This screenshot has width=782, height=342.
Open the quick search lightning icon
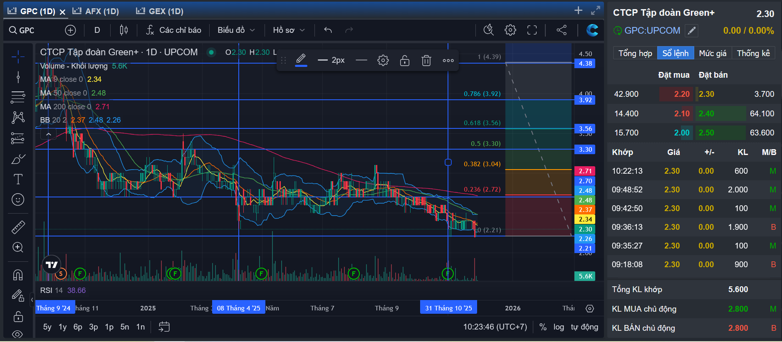coord(488,30)
